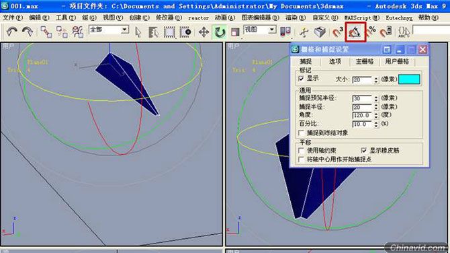
Task: Uncheck the 显示 marker checkbox
Action: click(301, 79)
